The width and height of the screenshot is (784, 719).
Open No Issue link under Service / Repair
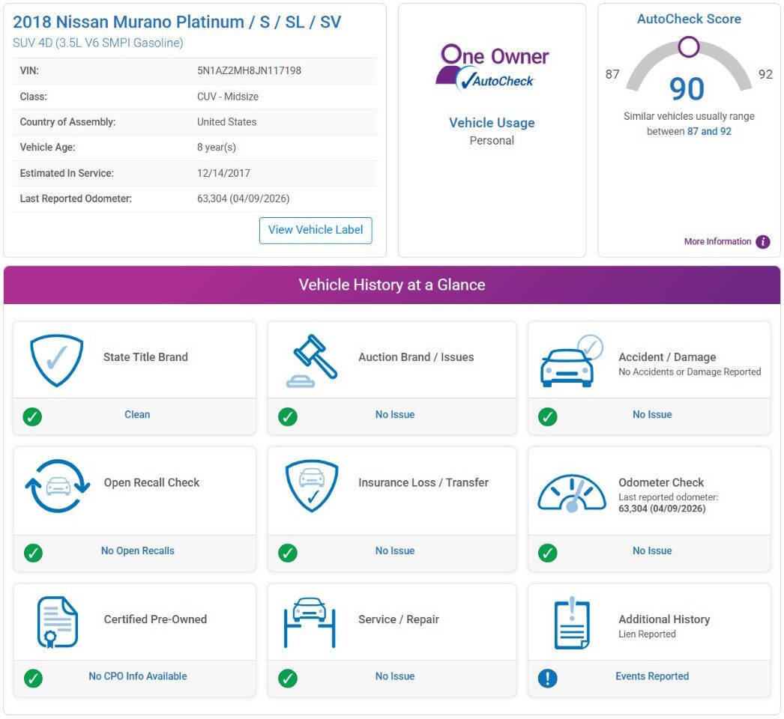(x=395, y=676)
